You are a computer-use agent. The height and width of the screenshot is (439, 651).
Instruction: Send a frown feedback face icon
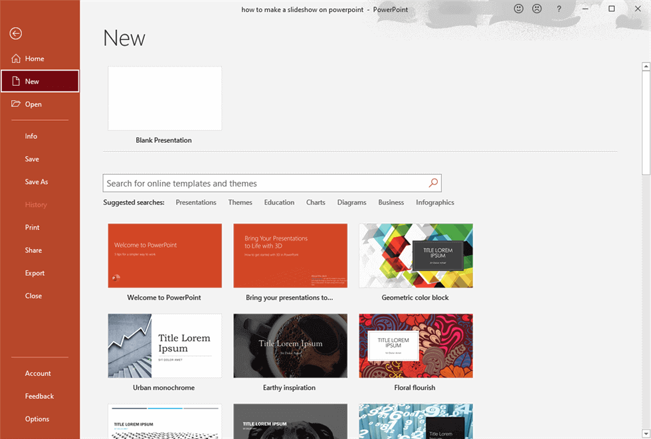(537, 9)
